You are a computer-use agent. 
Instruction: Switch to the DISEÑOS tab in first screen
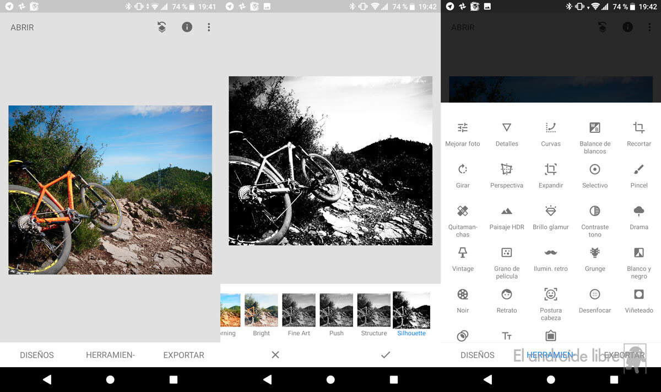(x=37, y=355)
